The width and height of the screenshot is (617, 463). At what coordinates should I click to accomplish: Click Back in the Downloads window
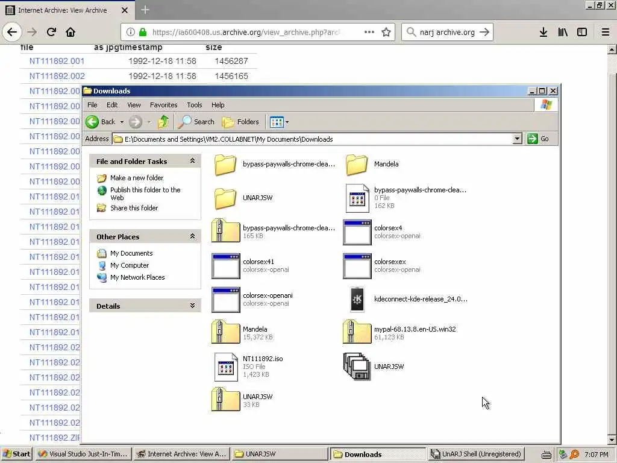point(101,122)
